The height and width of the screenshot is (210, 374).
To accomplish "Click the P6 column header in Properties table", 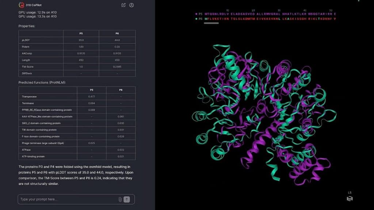I will [x=117, y=33].
